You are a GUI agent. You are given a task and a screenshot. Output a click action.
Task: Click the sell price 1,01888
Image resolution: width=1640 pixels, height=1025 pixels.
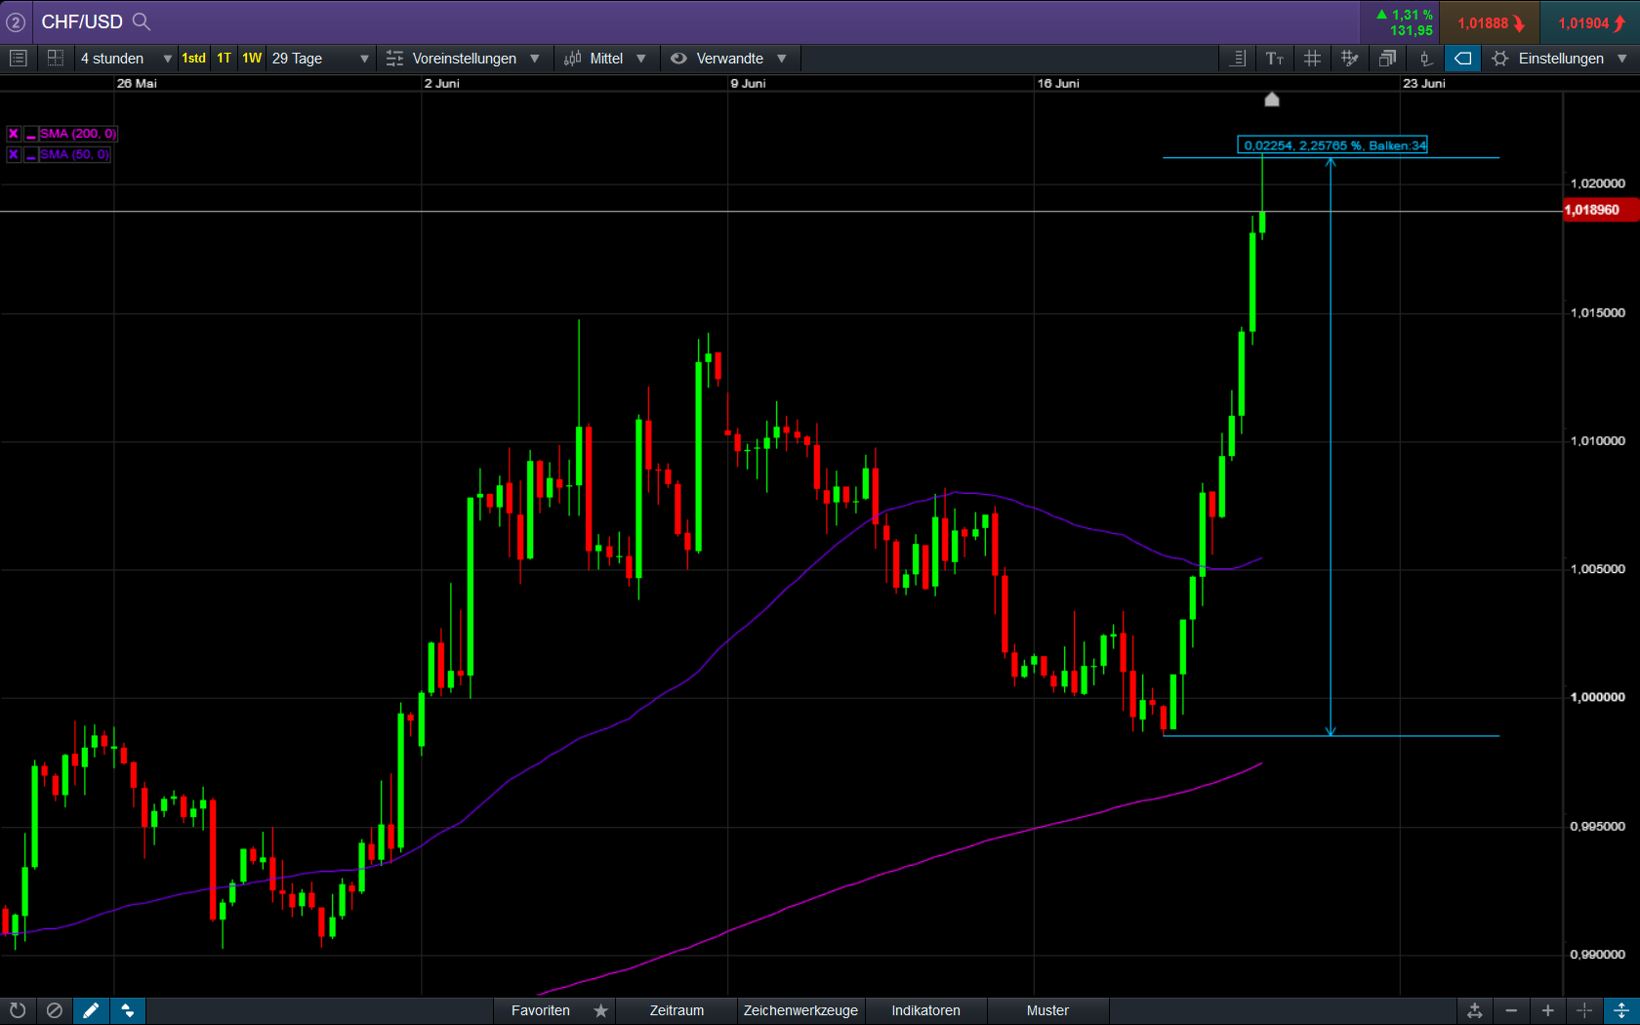tap(1490, 22)
